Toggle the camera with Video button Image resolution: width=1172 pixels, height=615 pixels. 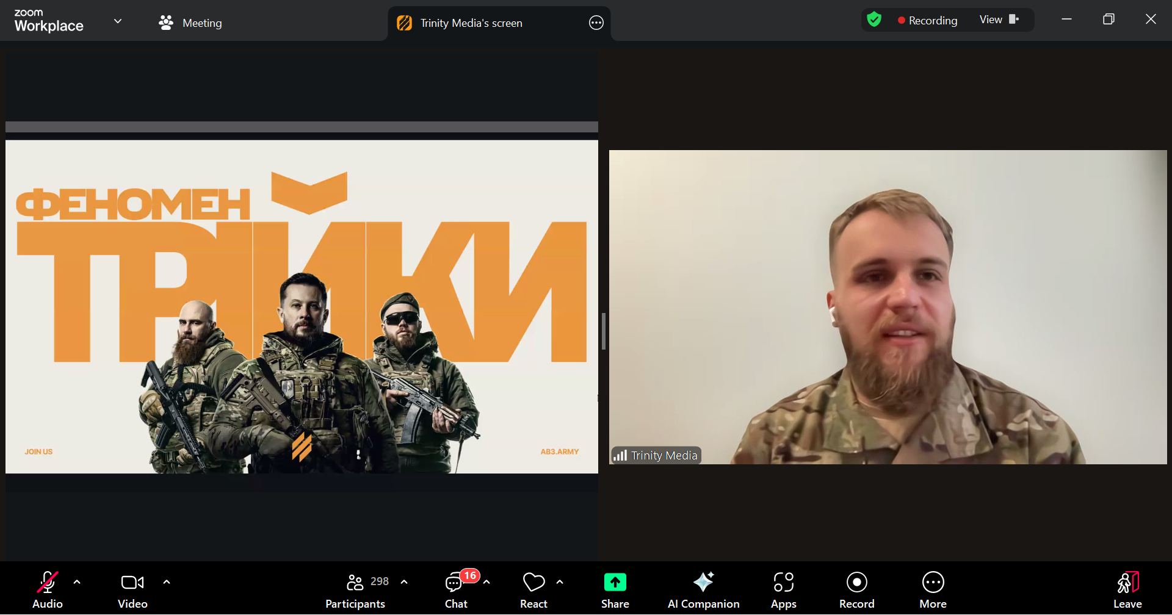[132, 583]
